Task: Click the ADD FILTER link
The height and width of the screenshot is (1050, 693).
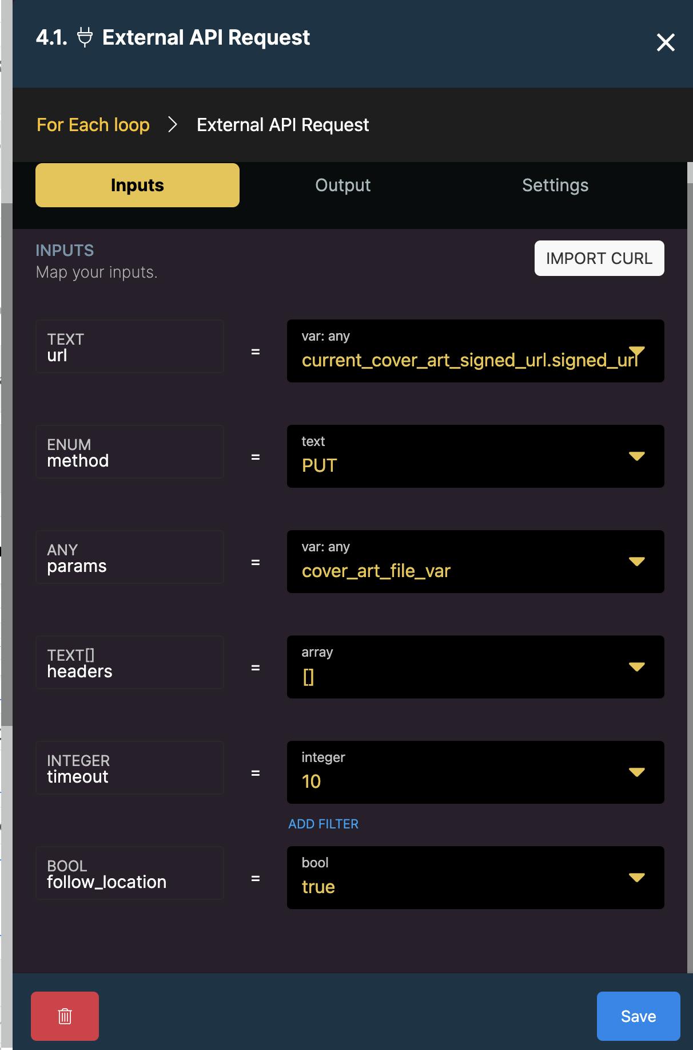Action: (x=323, y=824)
